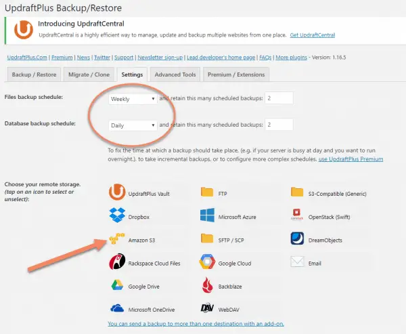Click the Microsoft Azure label text
The image size is (406, 334).
point(237,217)
